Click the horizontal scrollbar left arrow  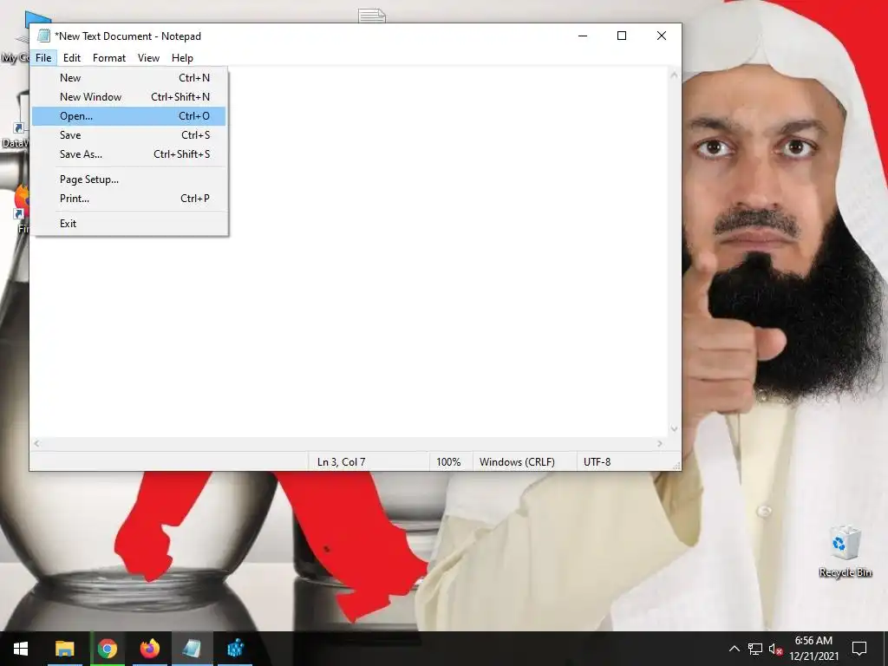click(36, 444)
